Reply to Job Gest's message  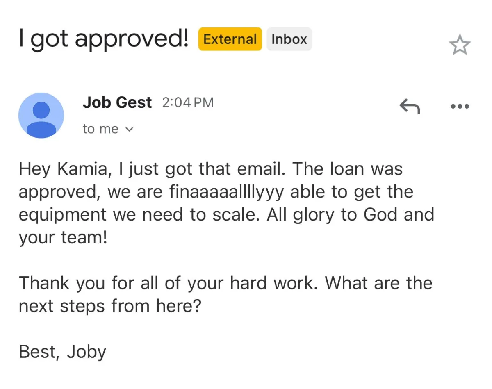click(410, 107)
